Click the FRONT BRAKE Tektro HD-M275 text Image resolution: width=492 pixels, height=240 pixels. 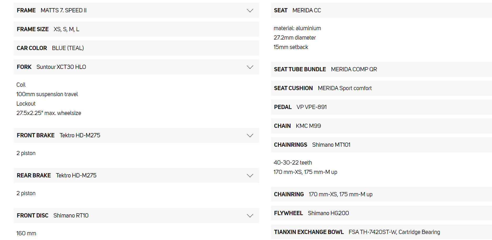click(x=80, y=135)
